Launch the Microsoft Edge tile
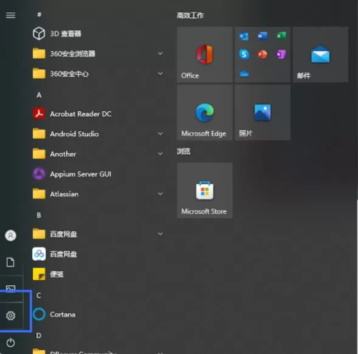This screenshot has height=354, width=358. tap(205, 112)
